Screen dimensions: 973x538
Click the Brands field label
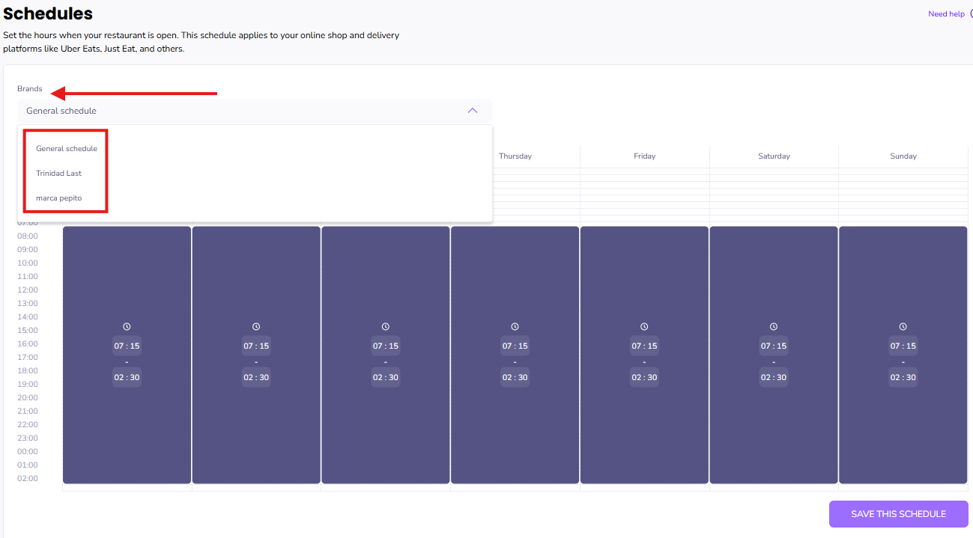pos(30,88)
